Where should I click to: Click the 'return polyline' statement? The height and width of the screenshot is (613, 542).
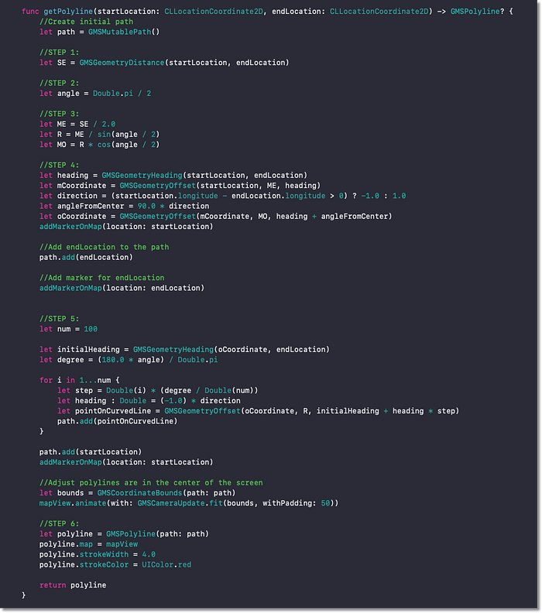73,585
